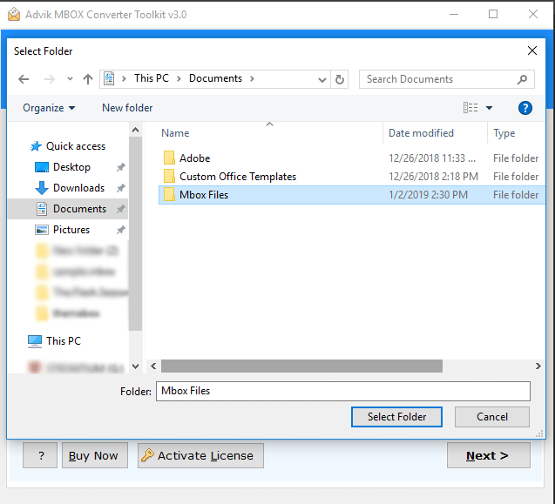Viewport: 555px width, 504px height.
Task: Sort by the Type column header
Action: 504,133
